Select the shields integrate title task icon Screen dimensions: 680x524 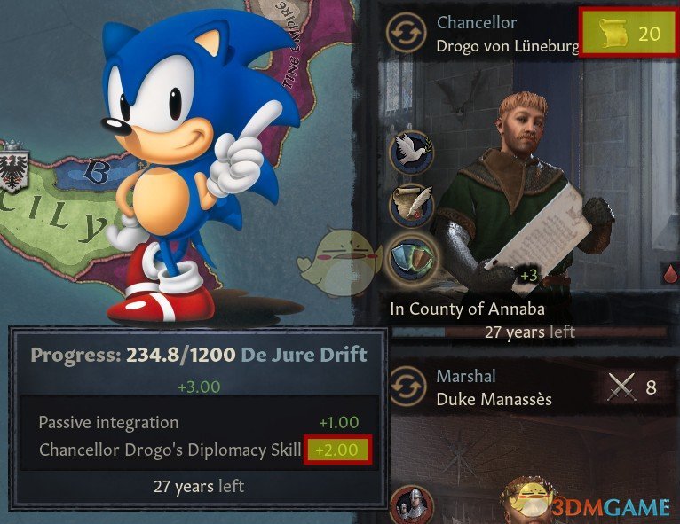(410, 259)
